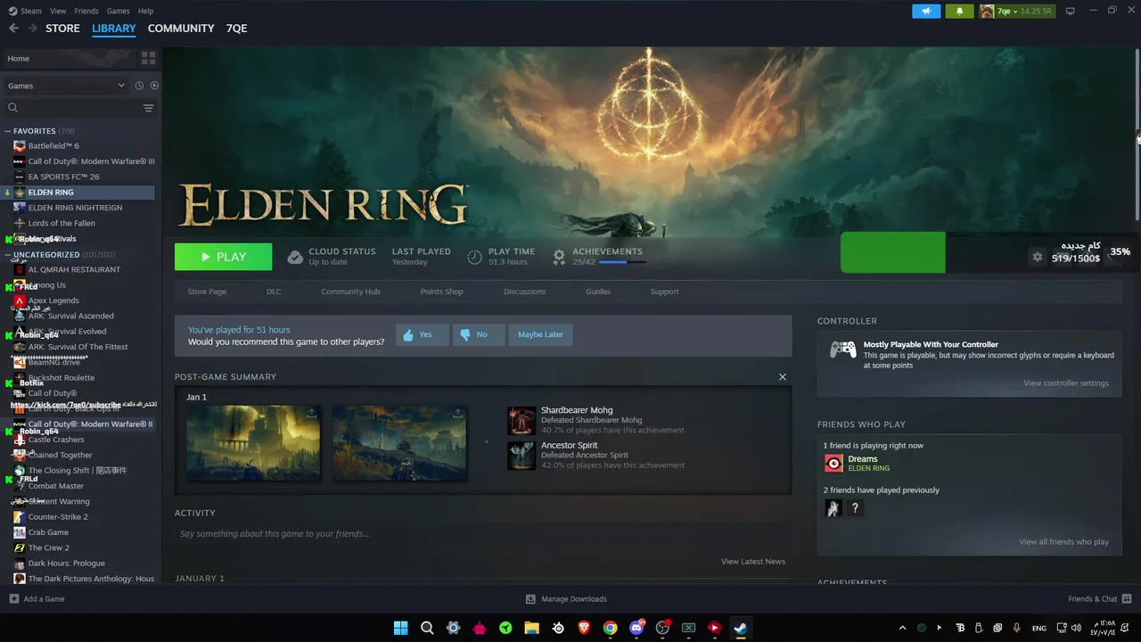Collapse the Uncategorized category
This screenshot has width=1141, height=642.
click(7, 254)
